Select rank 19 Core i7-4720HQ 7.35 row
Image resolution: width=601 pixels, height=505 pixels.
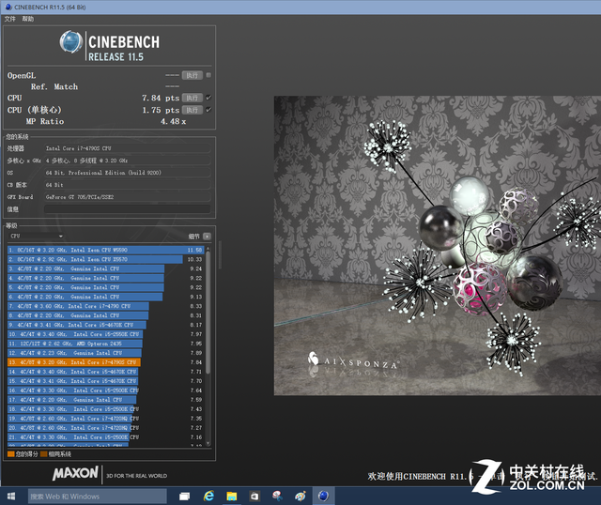pos(106,419)
